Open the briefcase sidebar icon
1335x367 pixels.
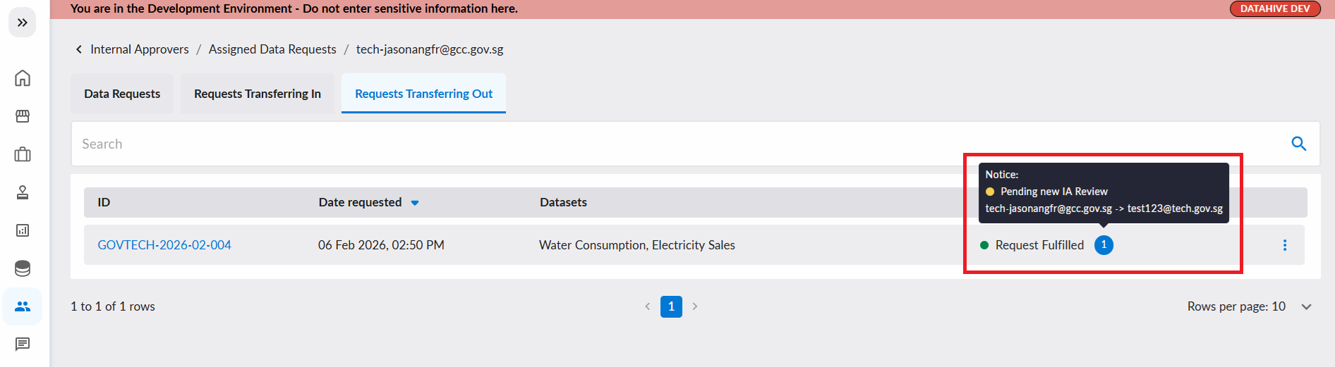(23, 154)
